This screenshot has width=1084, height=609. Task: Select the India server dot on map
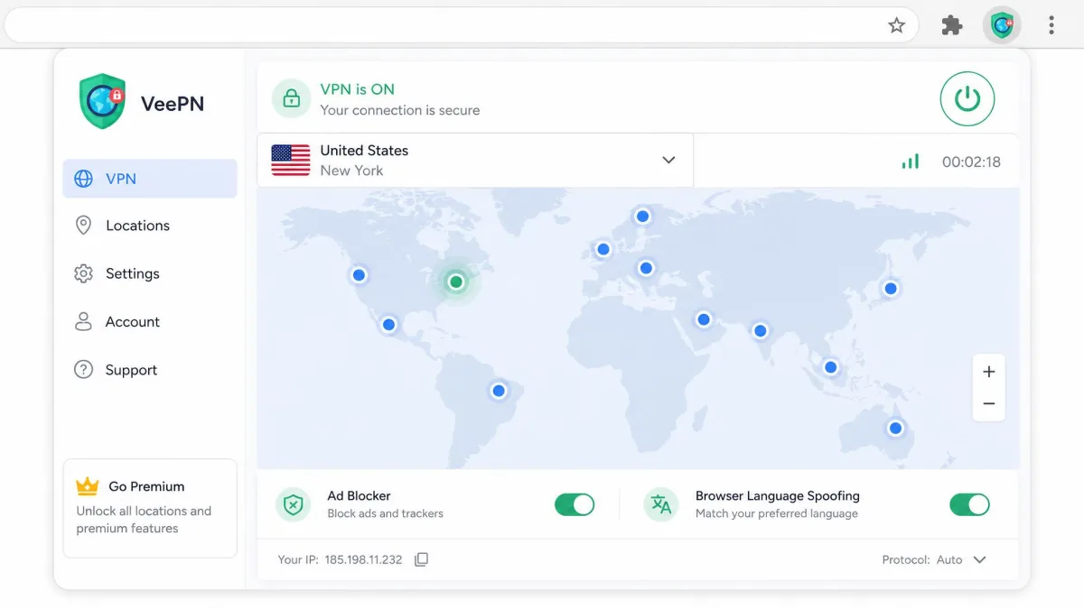[761, 331]
